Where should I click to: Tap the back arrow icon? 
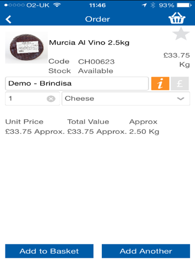(x=8, y=19)
